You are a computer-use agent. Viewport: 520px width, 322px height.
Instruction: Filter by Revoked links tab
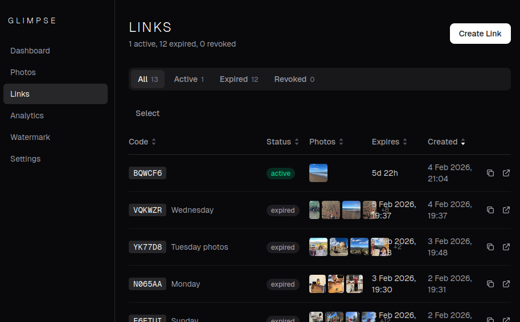click(294, 79)
